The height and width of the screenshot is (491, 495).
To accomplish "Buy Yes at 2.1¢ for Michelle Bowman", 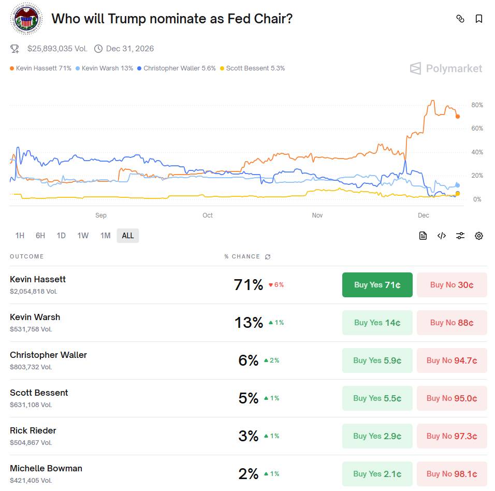I will click(377, 473).
